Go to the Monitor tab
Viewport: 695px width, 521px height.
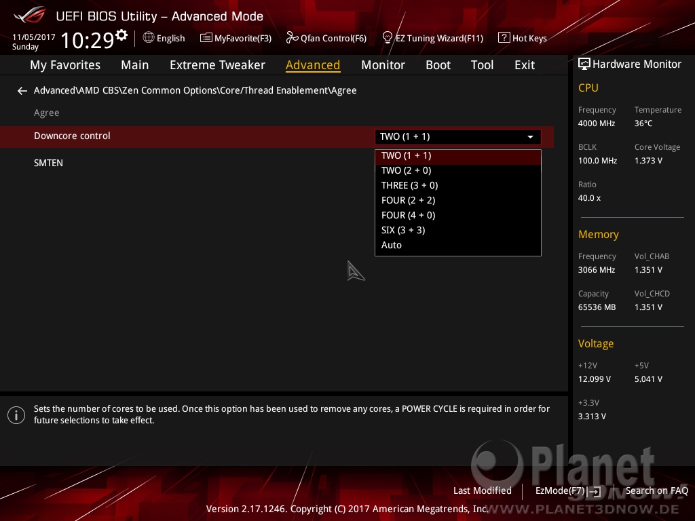coord(383,65)
